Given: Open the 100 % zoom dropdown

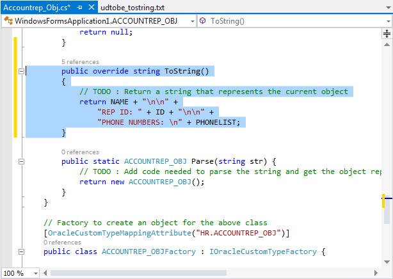Looking at the screenshot, I should [36, 273].
